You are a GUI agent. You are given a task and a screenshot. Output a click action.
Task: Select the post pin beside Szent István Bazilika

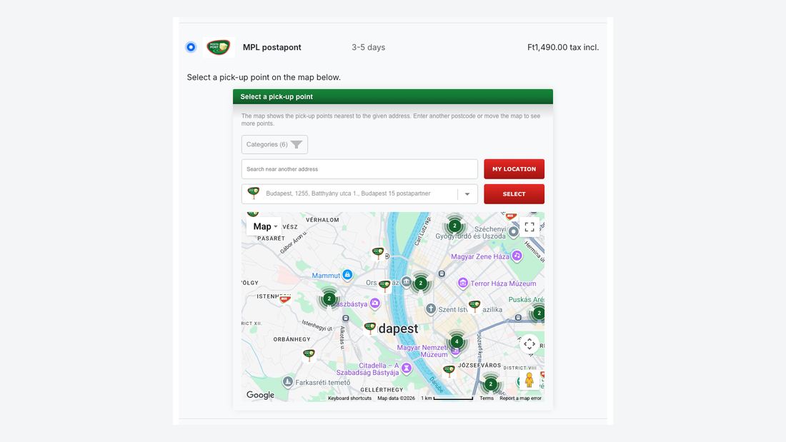click(x=474, y=305)
